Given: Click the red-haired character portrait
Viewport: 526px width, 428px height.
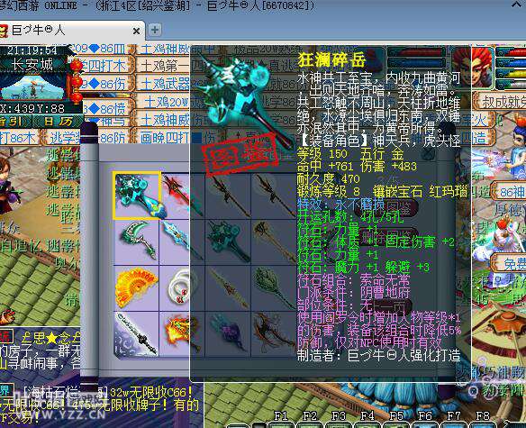Looking at the screenshot, I should tap(483, 67).
